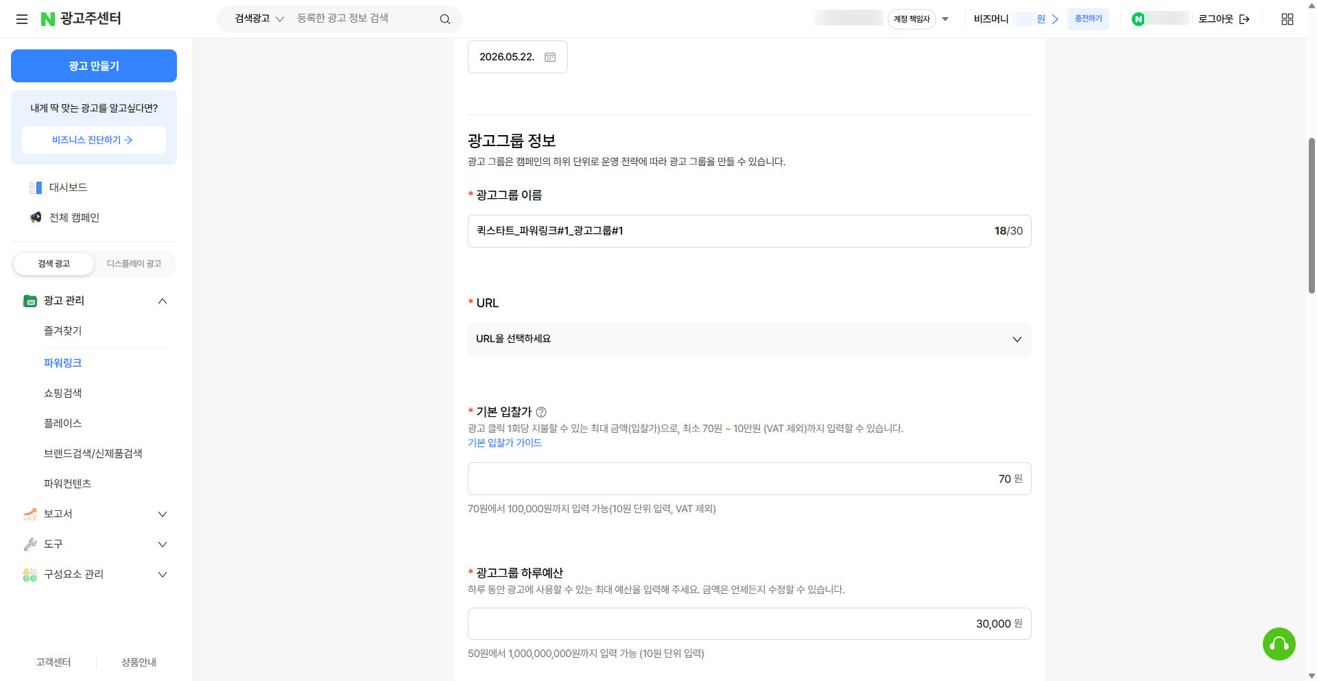Screen dimensions: 1317x681
Task: Click the 광고그룹 이름 input field
Action: click(x=749, y=231)
